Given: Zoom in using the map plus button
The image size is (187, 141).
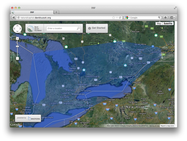Looking at the screenshot, I should click(17, 38).
